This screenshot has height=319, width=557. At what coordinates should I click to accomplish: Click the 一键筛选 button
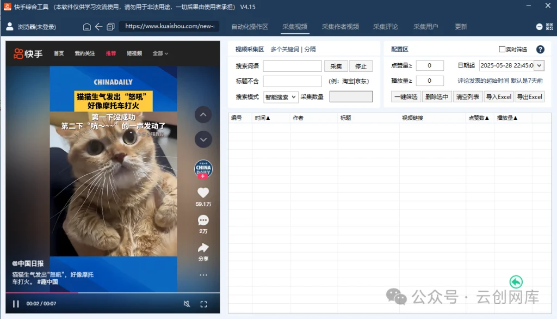(x=406, y=97)
